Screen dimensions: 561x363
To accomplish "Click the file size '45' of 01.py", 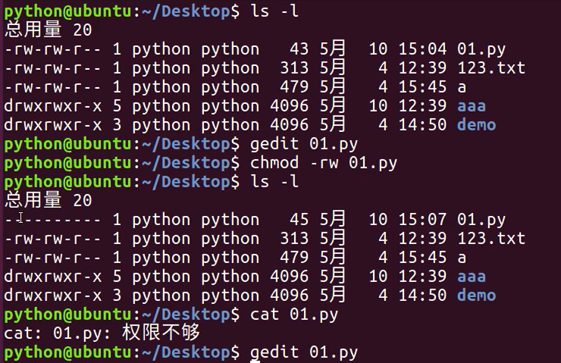I will click(x=299, y=220).
